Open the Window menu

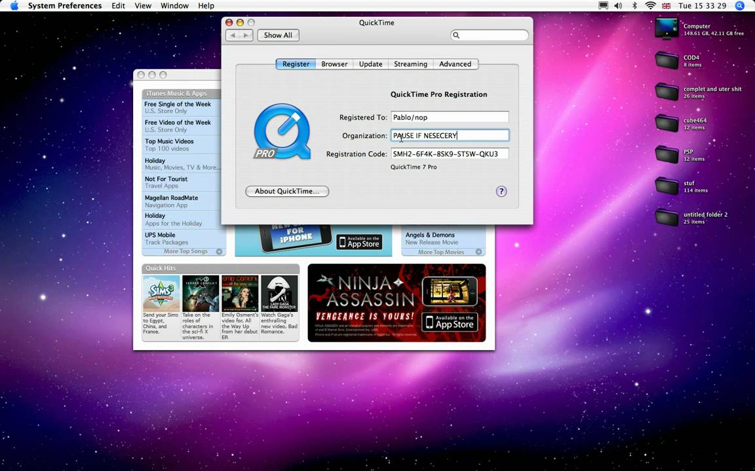tap(174, 6)
